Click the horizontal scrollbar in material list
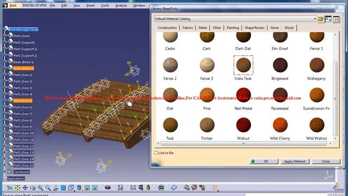 244,144
